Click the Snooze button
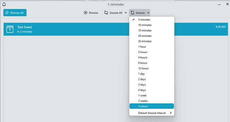This screenshot has height=122, width=230. pos(138,13)
